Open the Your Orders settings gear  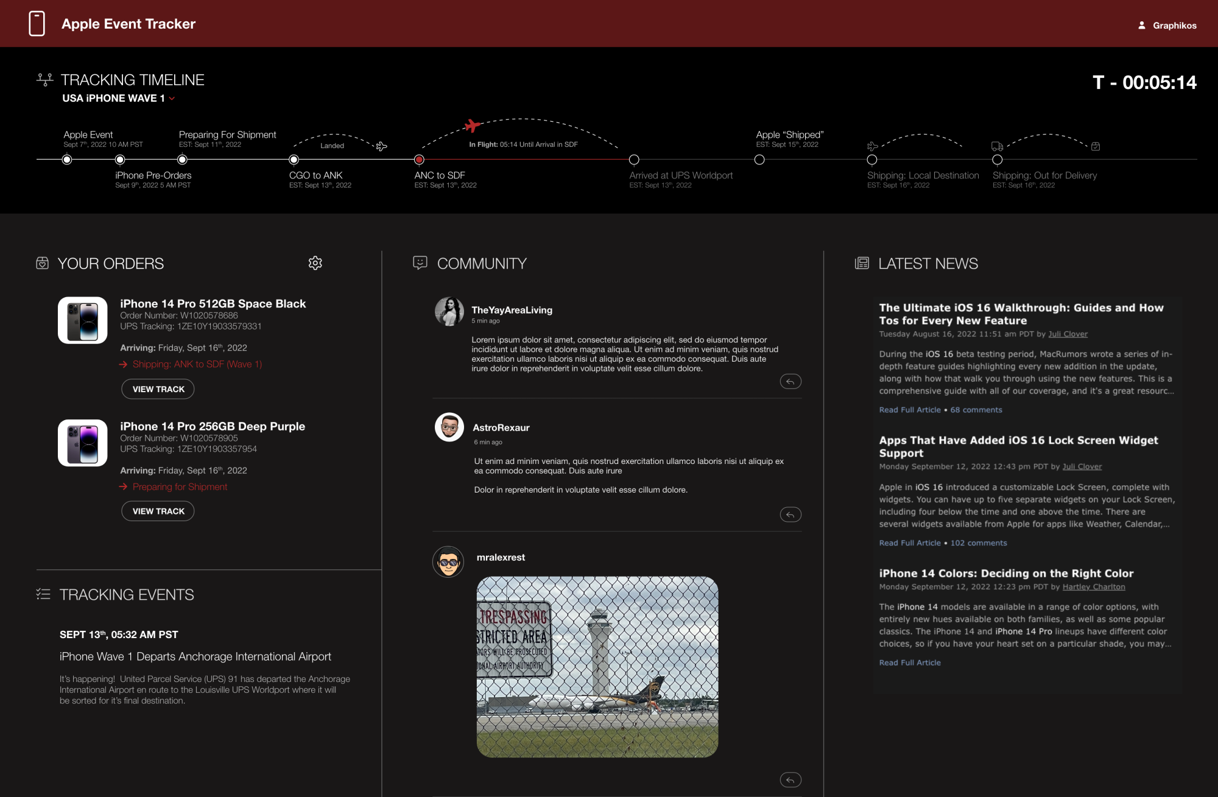315,263
